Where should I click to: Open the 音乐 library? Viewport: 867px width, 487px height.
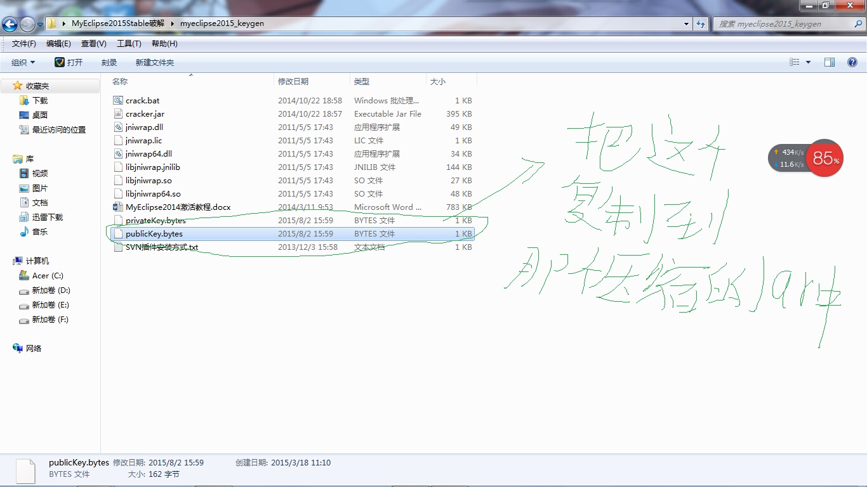click(x=40, y=231)
